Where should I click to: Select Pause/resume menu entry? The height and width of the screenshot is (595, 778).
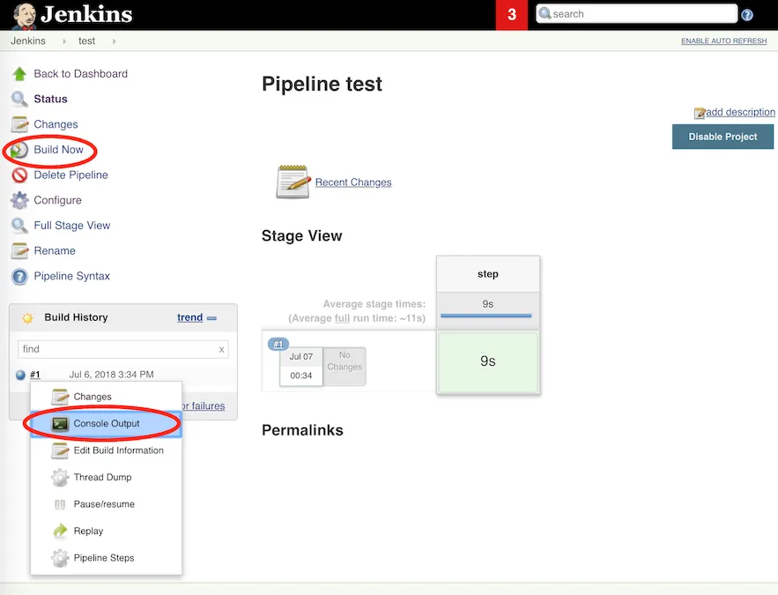[x=107, y=504]
